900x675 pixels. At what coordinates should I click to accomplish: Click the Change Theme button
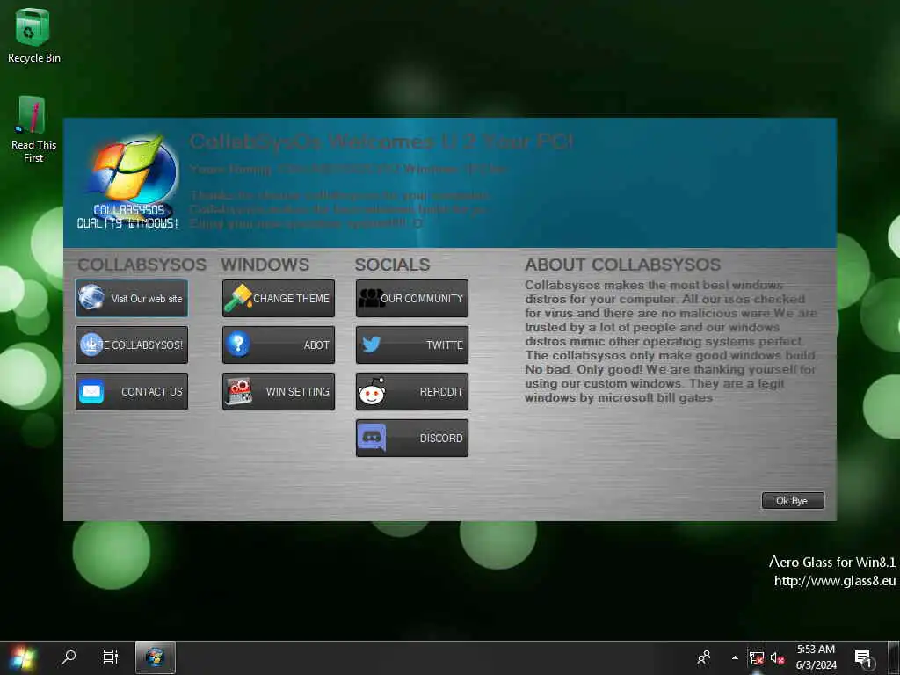point(279,299)
